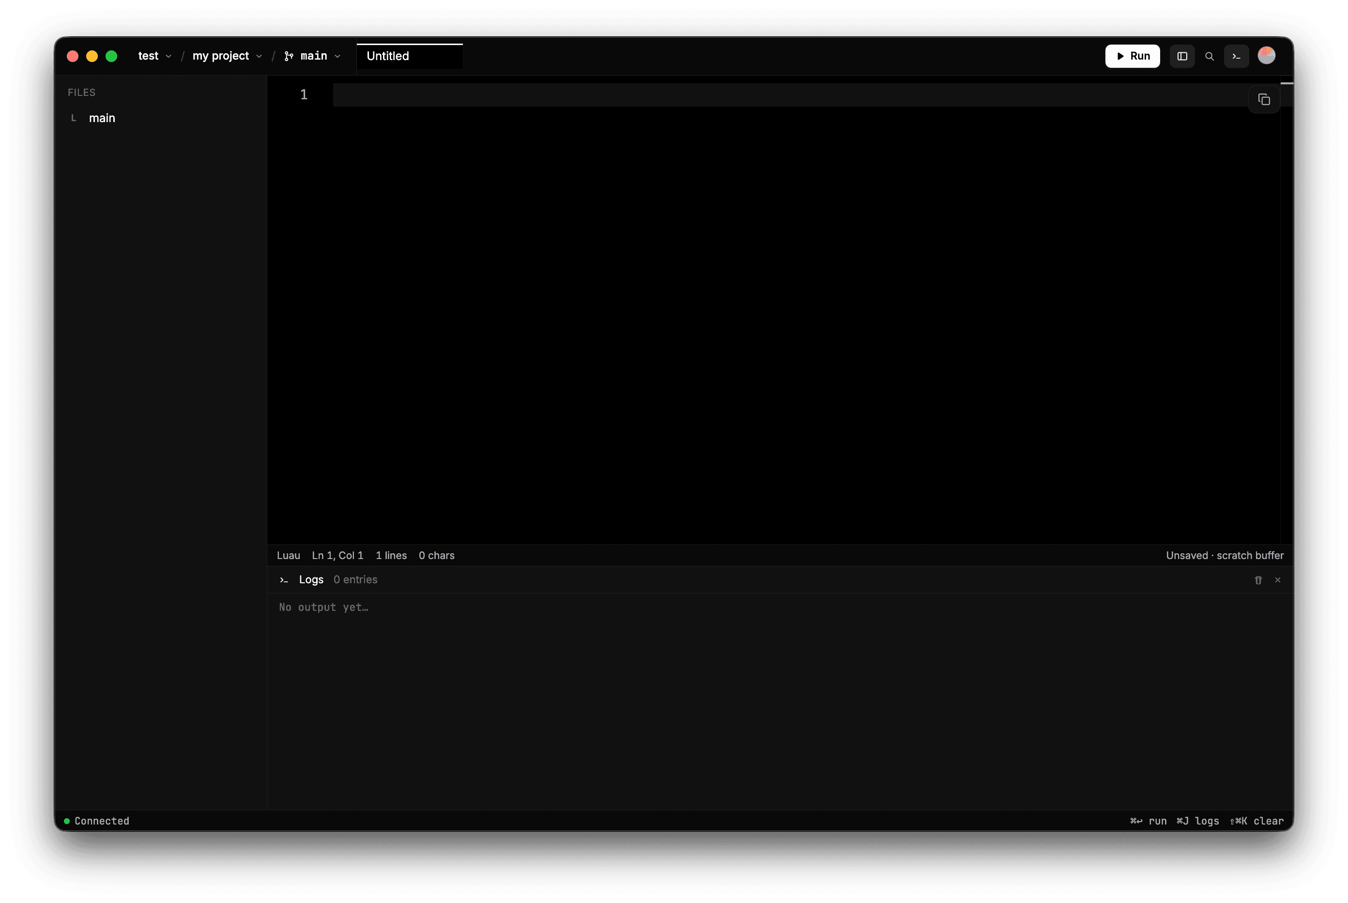Click the 0 entries label

(x=355, y=580)
